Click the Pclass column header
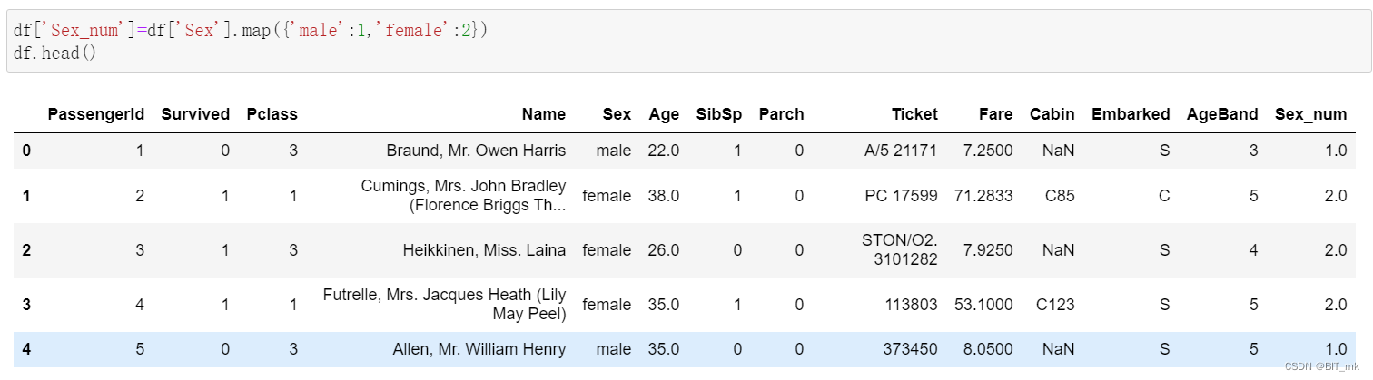1373x380 pixels. pos(272,114)
